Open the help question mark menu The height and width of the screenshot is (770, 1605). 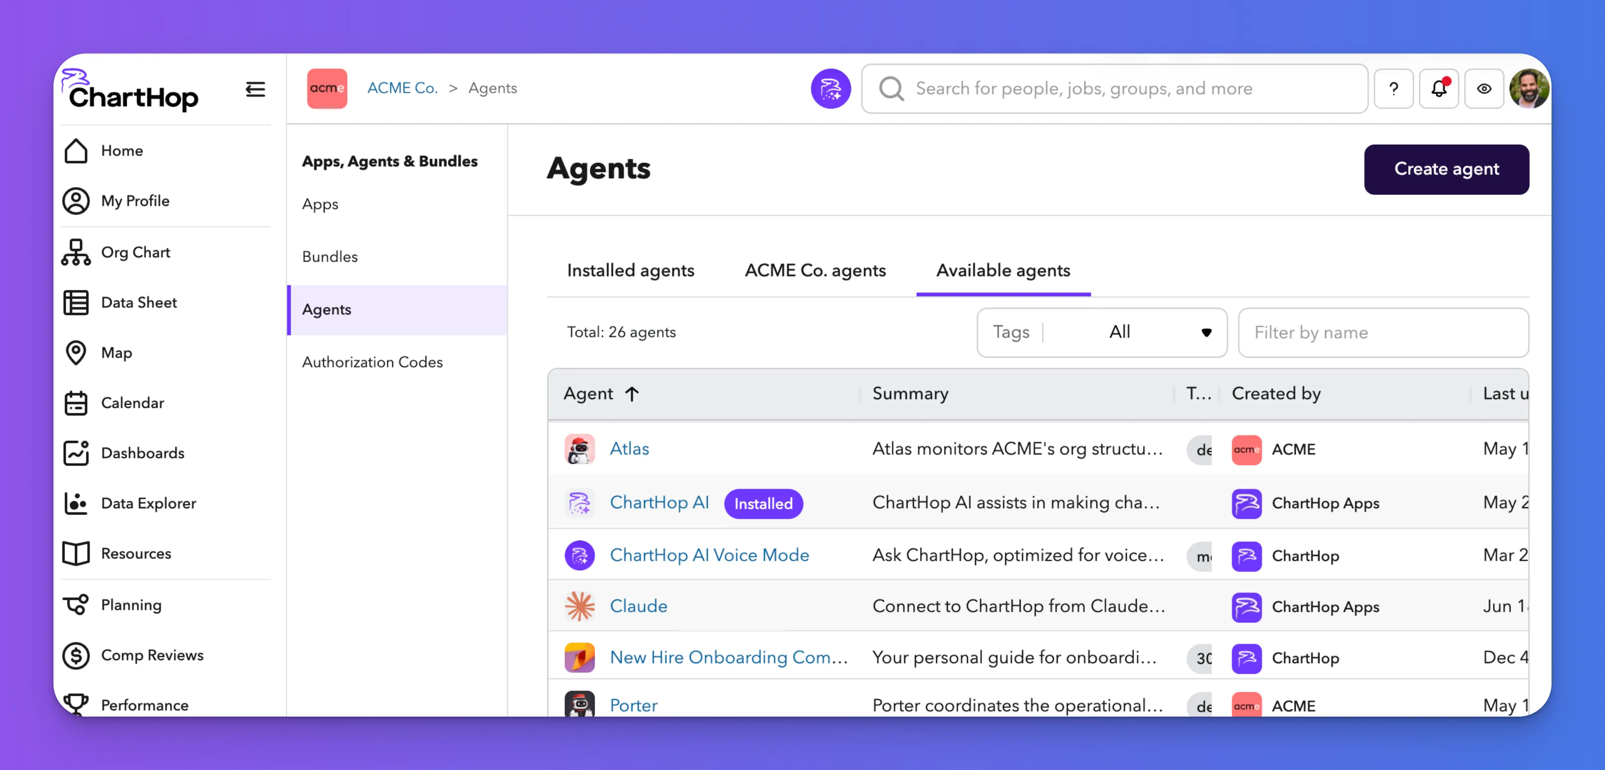pyautogui.click(x=1393, y=88)
